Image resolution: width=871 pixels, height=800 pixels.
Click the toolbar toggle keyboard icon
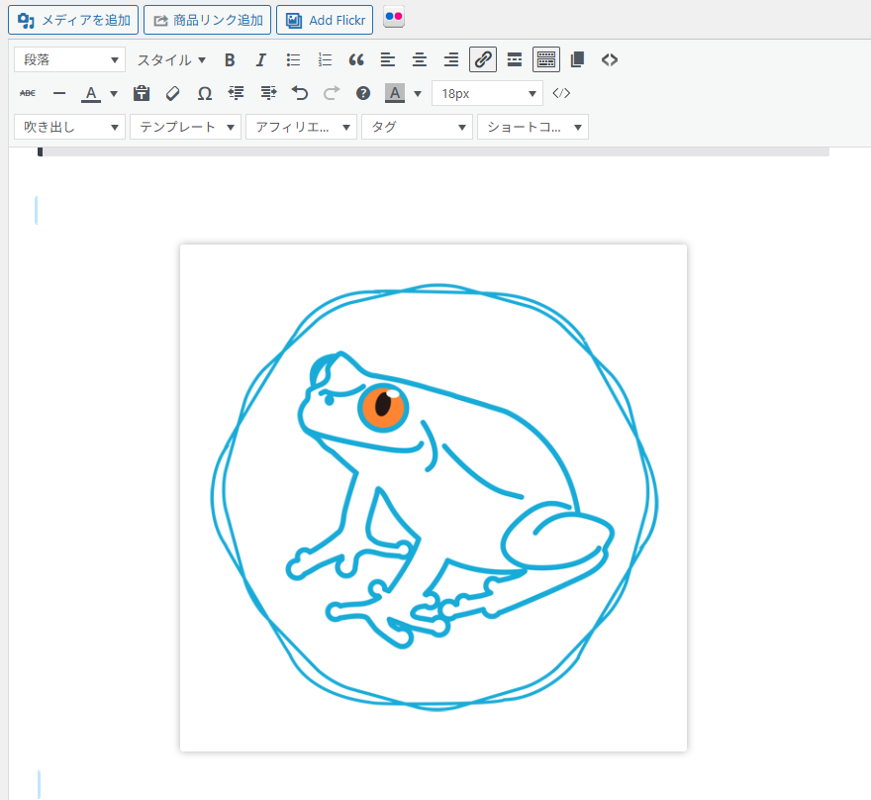[546, 60]
